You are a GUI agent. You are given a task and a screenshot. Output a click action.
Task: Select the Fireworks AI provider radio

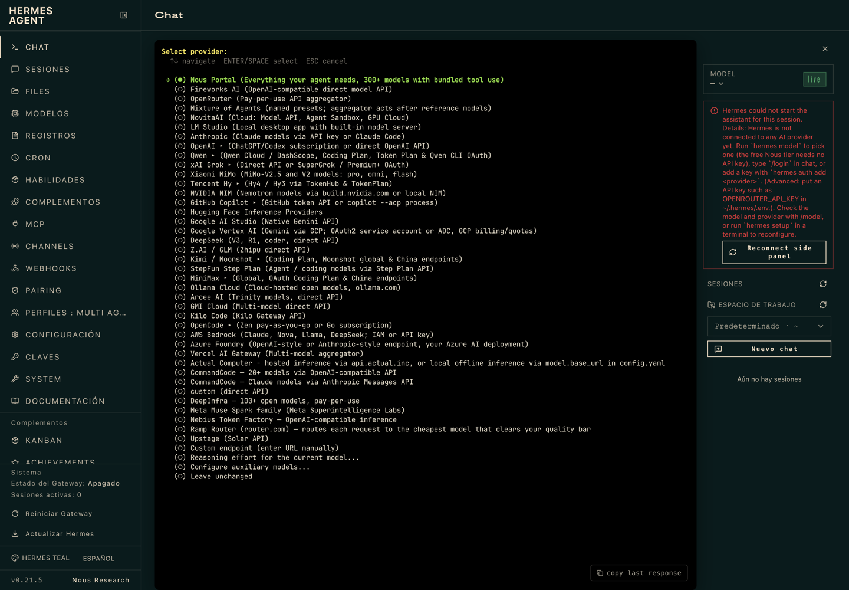180,90
